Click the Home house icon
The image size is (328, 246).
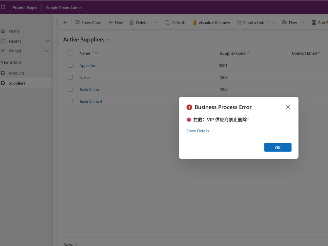coord(3,31)
